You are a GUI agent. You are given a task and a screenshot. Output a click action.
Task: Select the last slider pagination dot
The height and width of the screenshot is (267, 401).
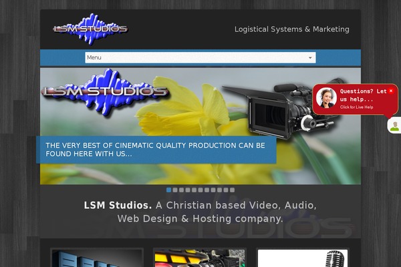pyautogui.click(x=232, y=190)
